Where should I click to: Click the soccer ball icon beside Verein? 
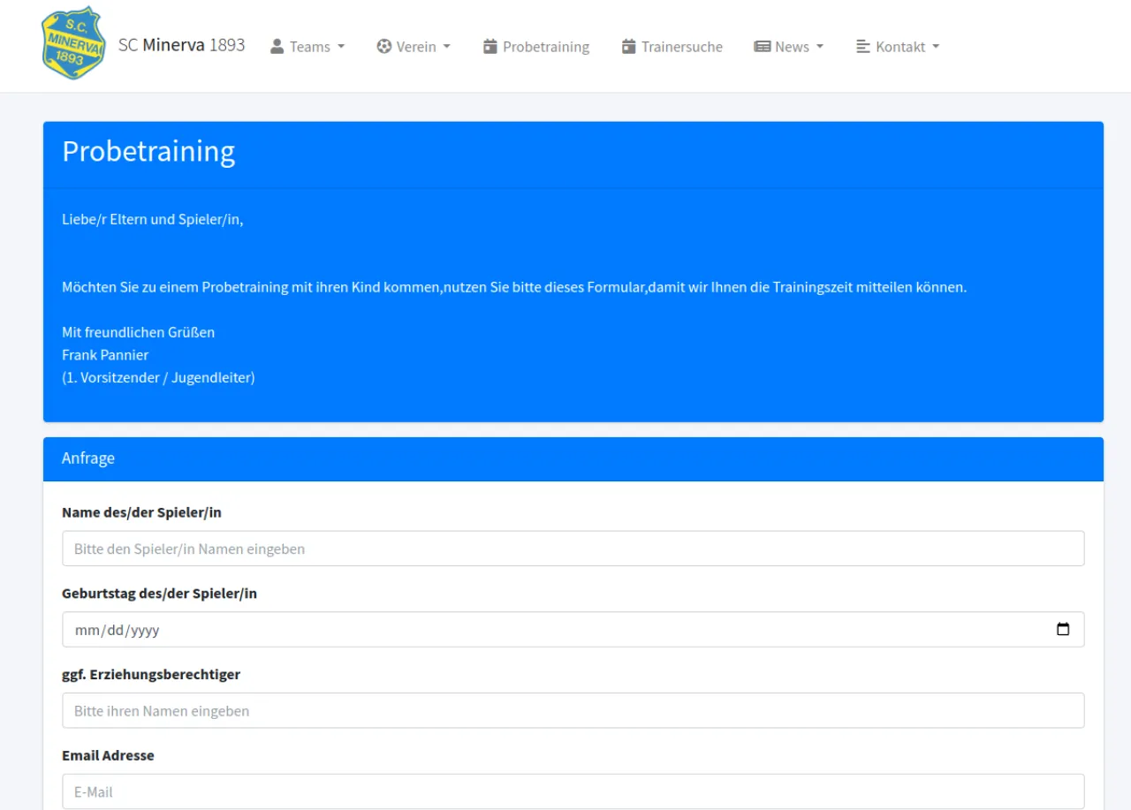pos(383,46)
